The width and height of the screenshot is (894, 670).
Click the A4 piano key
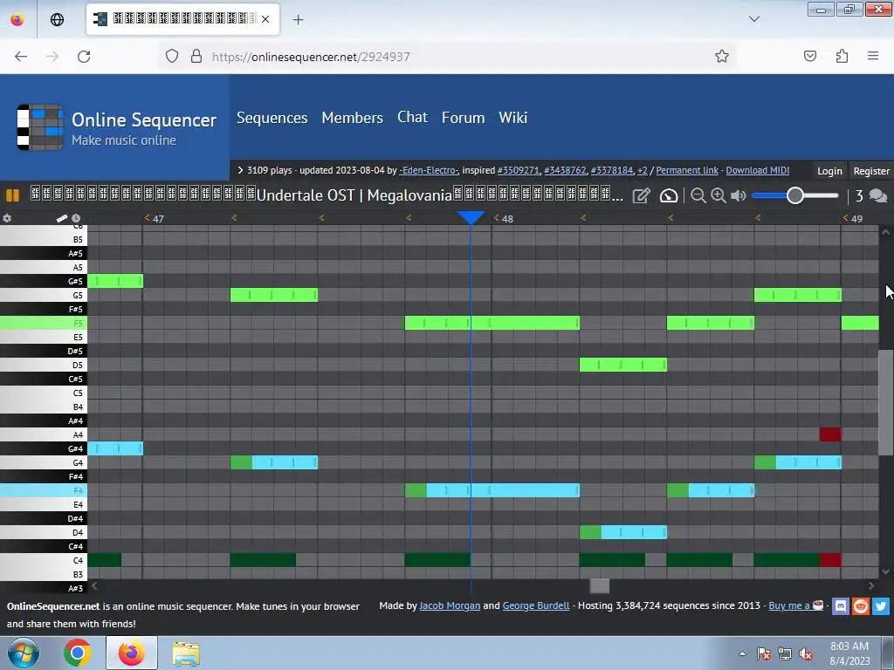[44, 434]
